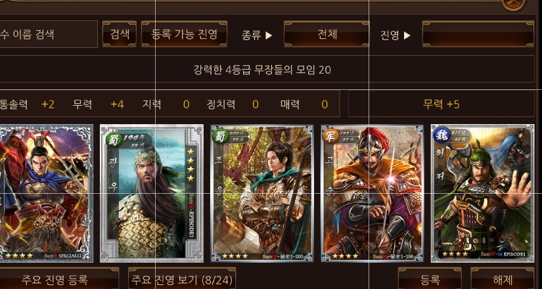Click the orange 軍 faction badge
542x289 pixels.
click(x=330, y=137)
